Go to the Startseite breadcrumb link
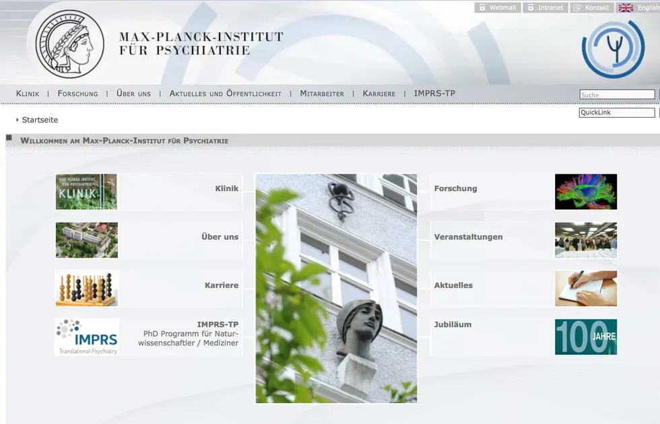 coord(40,120)
